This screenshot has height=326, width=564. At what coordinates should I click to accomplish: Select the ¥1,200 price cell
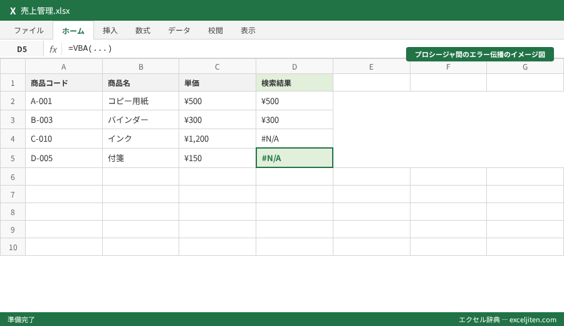[217, 139]
